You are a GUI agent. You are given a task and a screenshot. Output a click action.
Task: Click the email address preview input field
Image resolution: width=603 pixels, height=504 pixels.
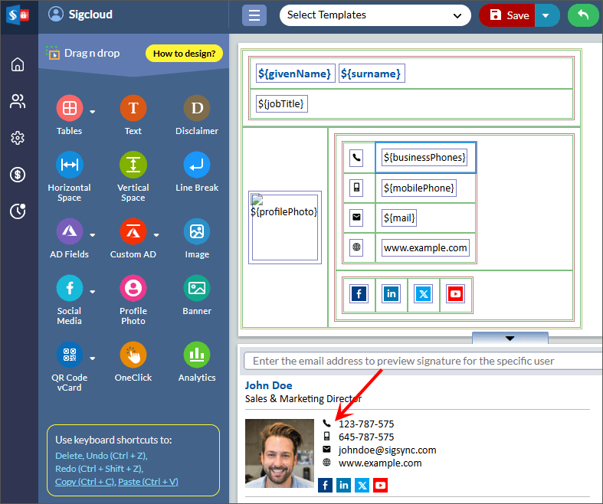[x=421, y=361]
